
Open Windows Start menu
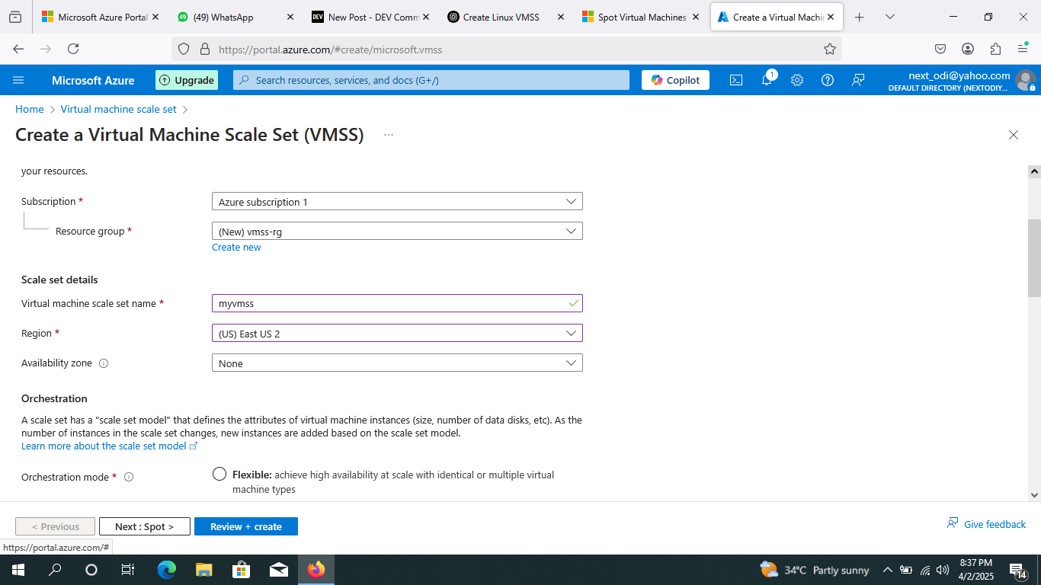click(x=18, y=570)
